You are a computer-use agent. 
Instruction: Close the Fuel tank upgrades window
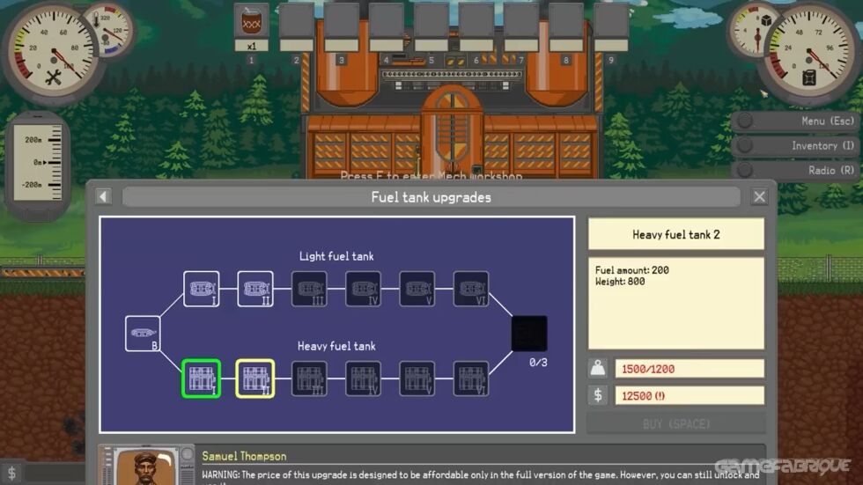pyautogui.click(x=759, y=196)
